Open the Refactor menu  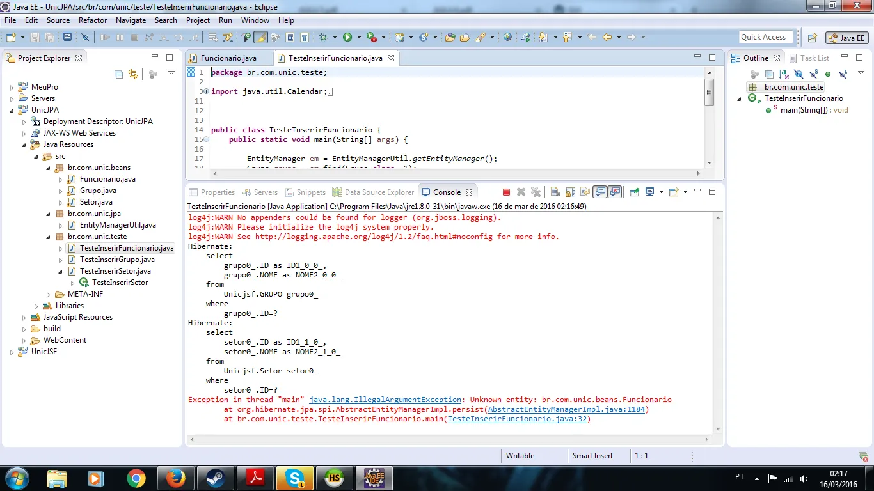click(93, 20)
